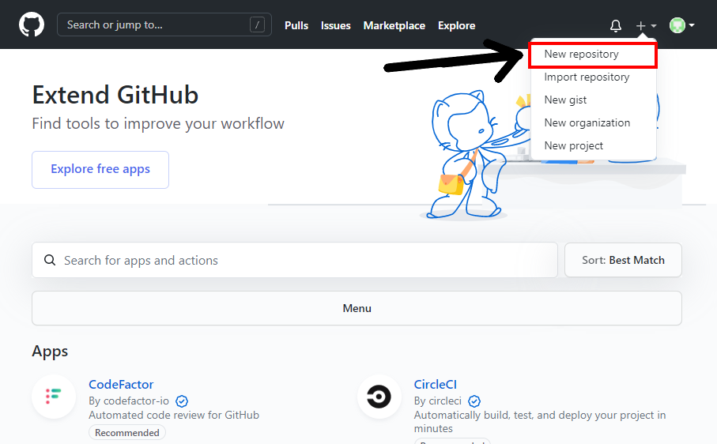
Task: Open the plus create-new dropdown
Action: click(x=646, y=25)
